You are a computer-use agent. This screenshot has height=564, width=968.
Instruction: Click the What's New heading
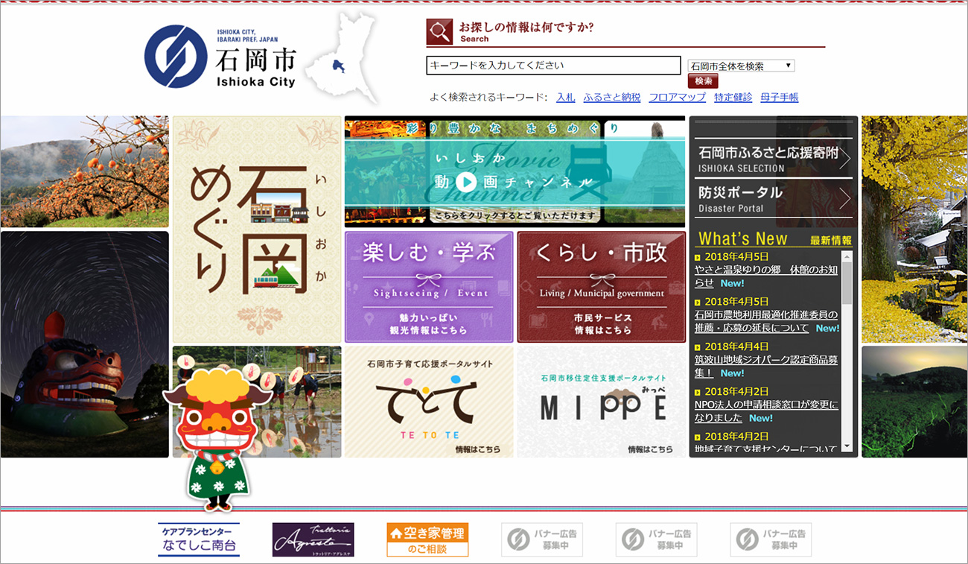click(742, 238)
